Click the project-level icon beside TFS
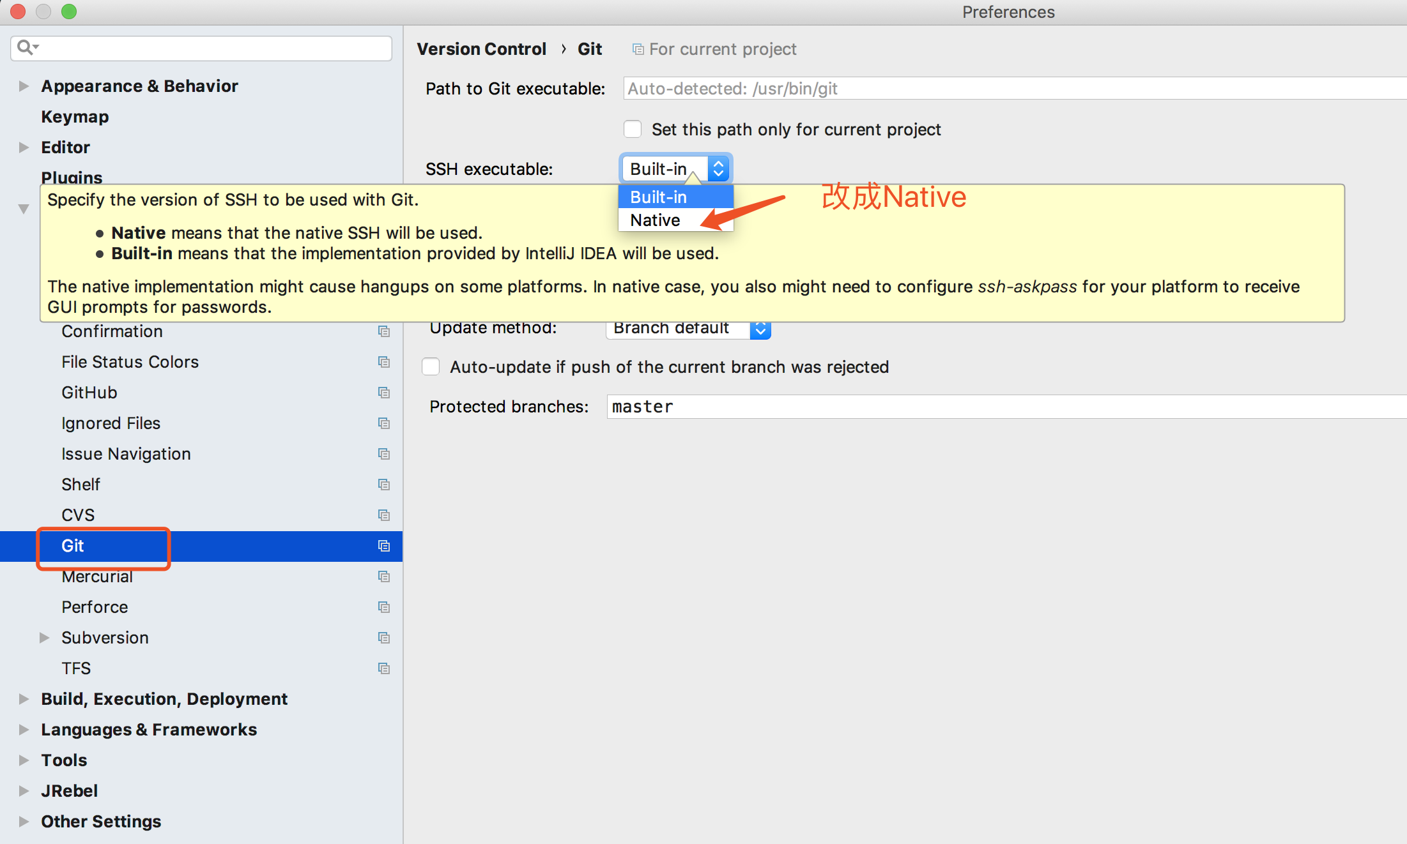This screenshot has height=844, width=1407. click(x=384, y=668)
